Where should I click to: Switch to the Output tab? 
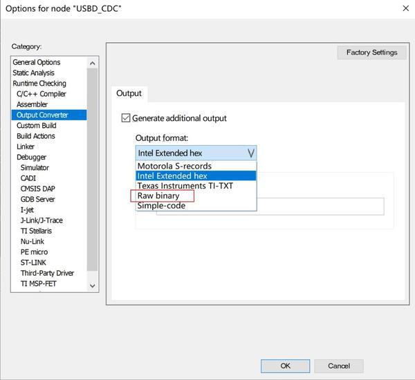tap(129, 93)
